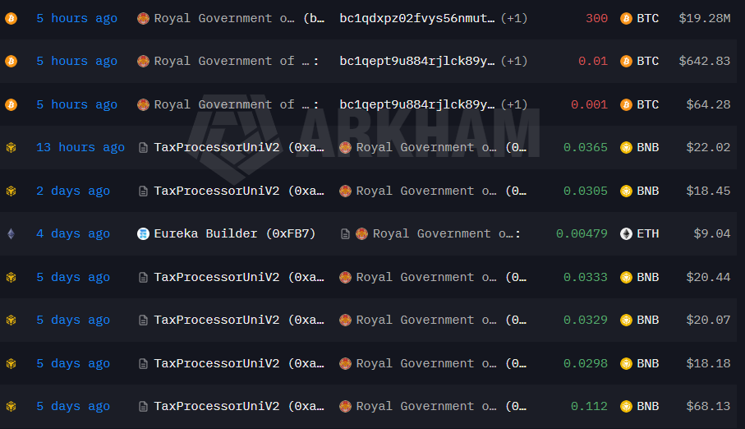
Task: Open the Royal Government sender in the $19.28M row
Action: point(239,19)
